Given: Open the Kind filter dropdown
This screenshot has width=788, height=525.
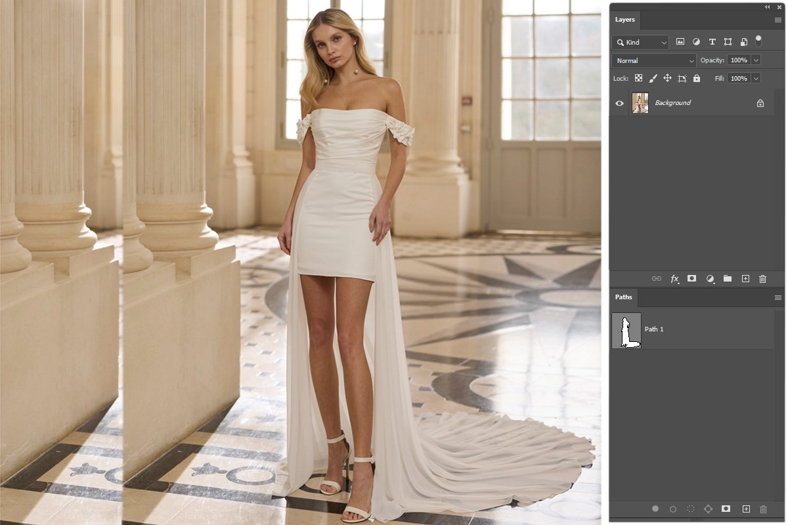Looking at the screenshot, I should pos(640,42).
